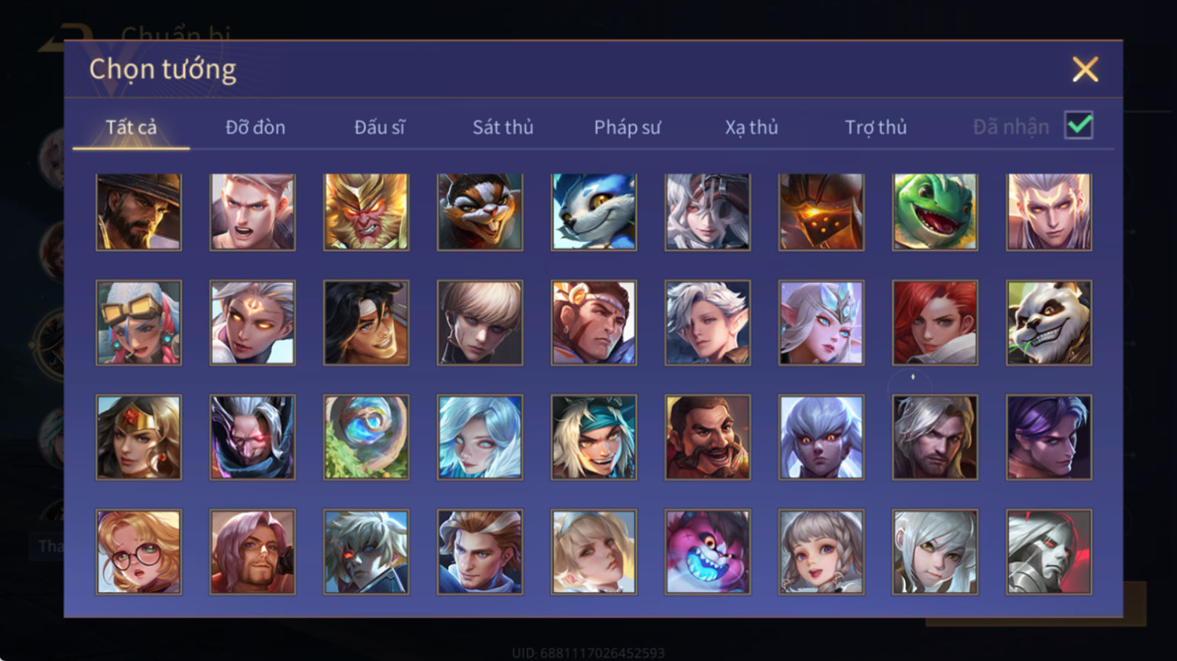Toggle the Đã nhận checkbox

click(x=1078, y=125)
